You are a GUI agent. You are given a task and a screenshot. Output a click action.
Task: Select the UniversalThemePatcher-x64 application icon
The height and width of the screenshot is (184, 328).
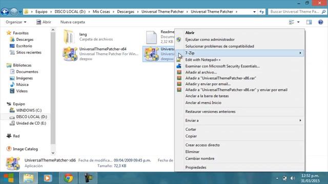pyautogui.click(x=70, y=54)
